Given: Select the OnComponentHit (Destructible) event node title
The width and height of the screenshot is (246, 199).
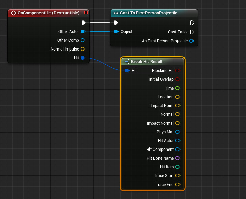Looking at the screenshot, I should (x=48, y=13).
